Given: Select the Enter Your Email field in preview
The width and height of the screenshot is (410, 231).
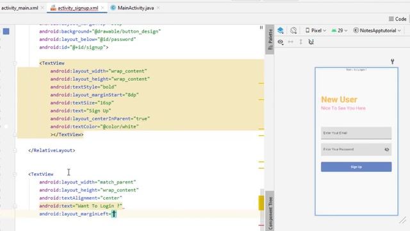Looking at the screenshot, I should [356, 133].
